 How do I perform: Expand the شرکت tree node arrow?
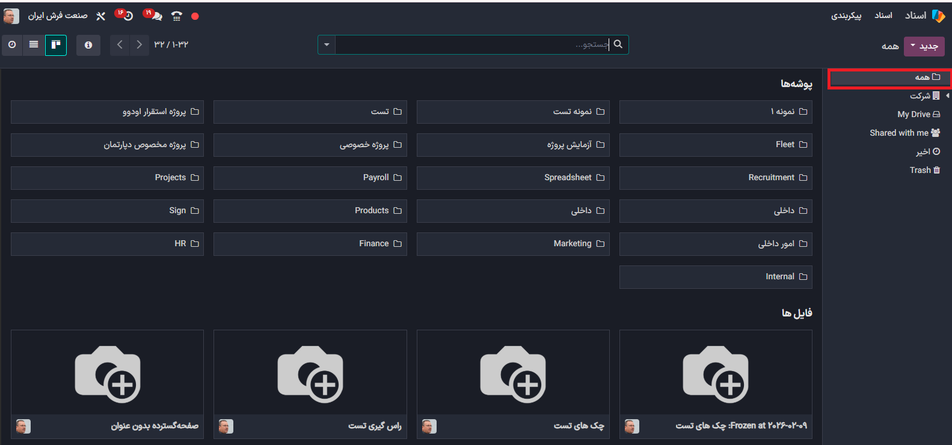point(947,95)
